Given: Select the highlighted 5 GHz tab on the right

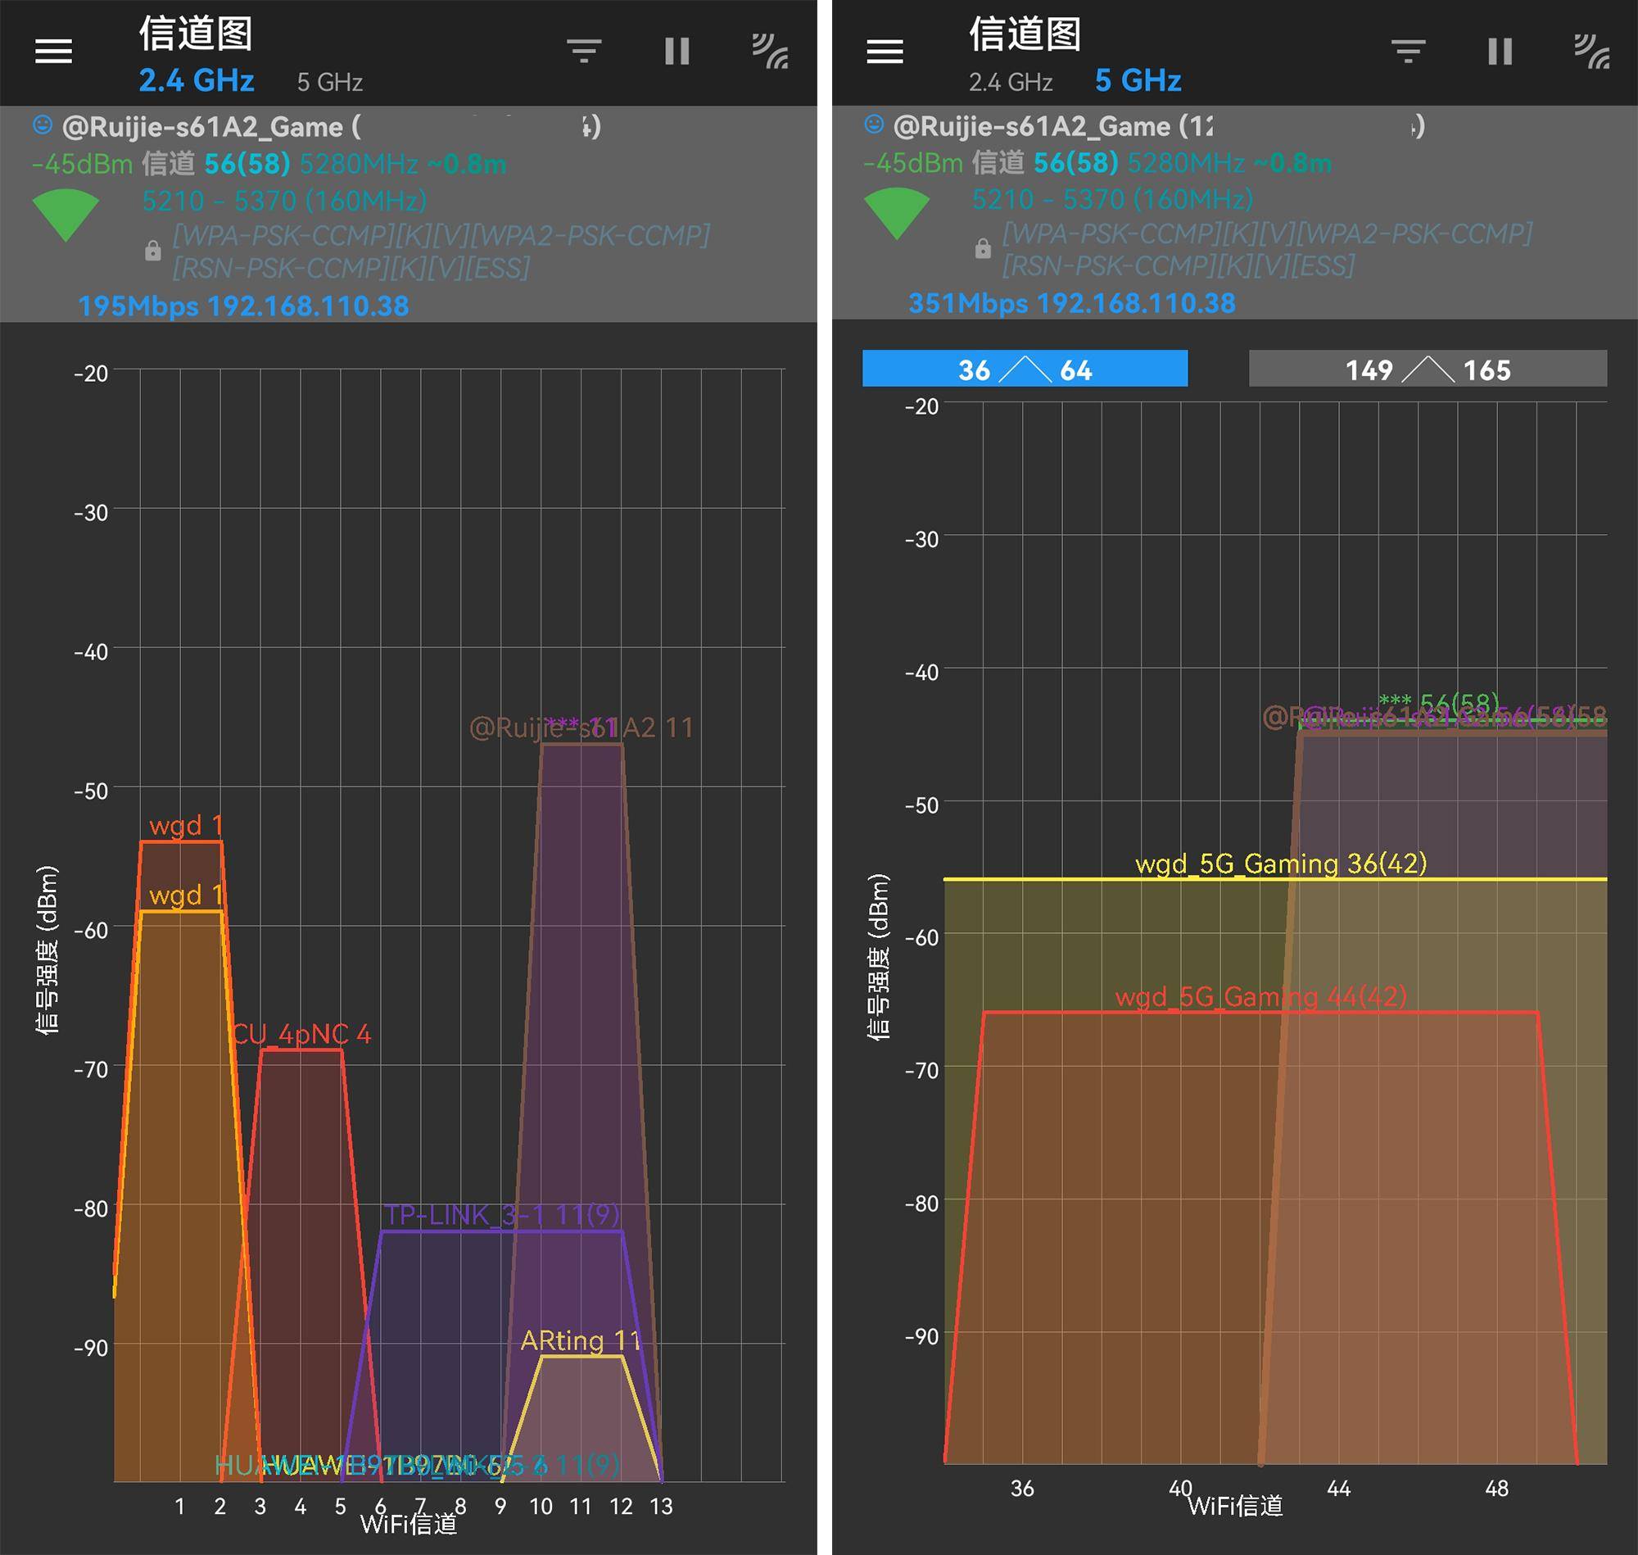Looking at the screenshot, I should point(1138,80).
